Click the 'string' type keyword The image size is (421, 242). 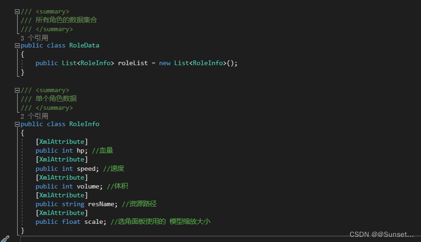click(x=73, y=204)
